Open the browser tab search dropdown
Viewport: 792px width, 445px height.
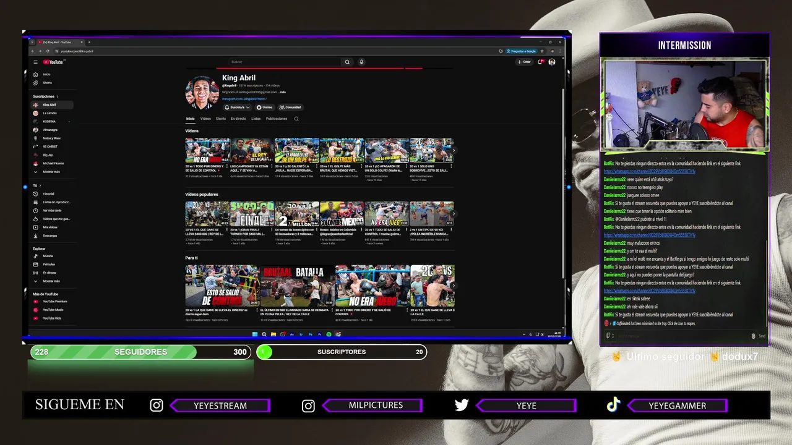click(x=33, y=42)
